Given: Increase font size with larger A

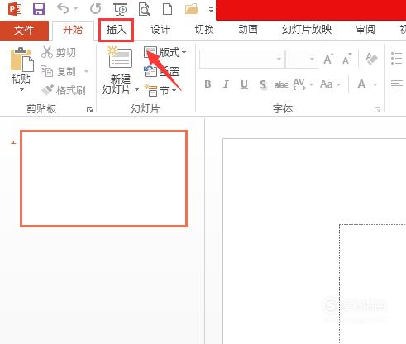Looking at the screenshot, I should (x=328, y=59).
